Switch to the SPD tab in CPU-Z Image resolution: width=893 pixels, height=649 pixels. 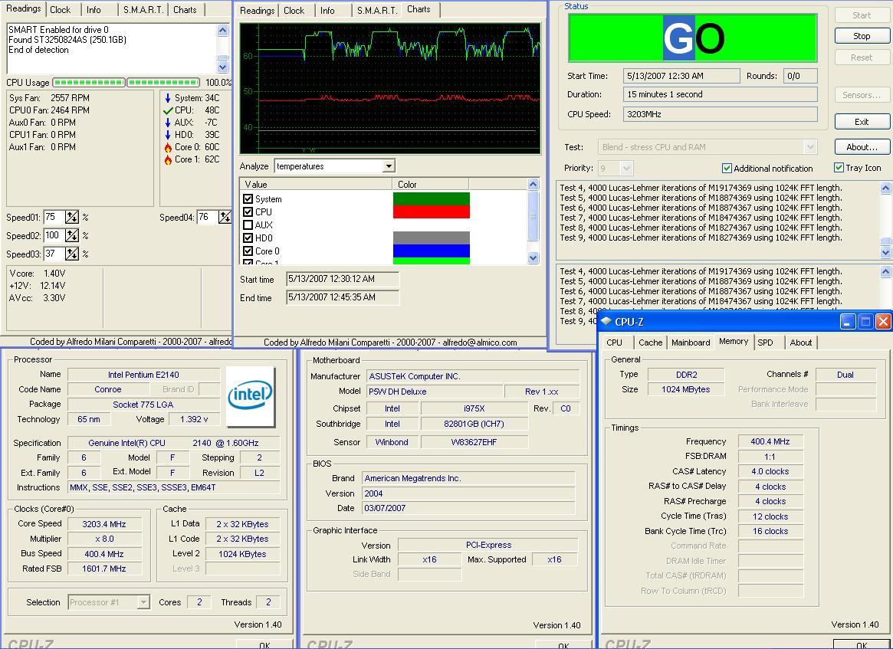click(x=765, y=343)
